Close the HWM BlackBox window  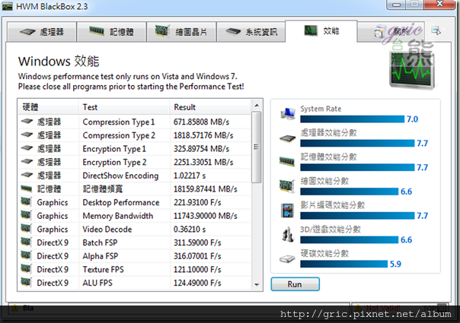coord(439,4)
